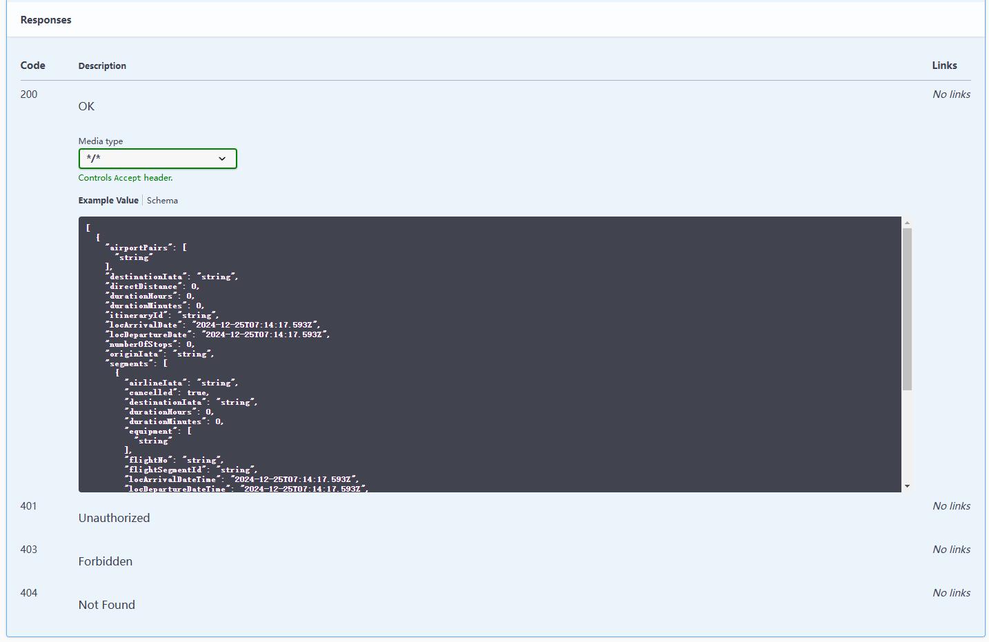Click the Links column header
The width and height of the screenshot is (989, 642).
(x=944, y=66)
